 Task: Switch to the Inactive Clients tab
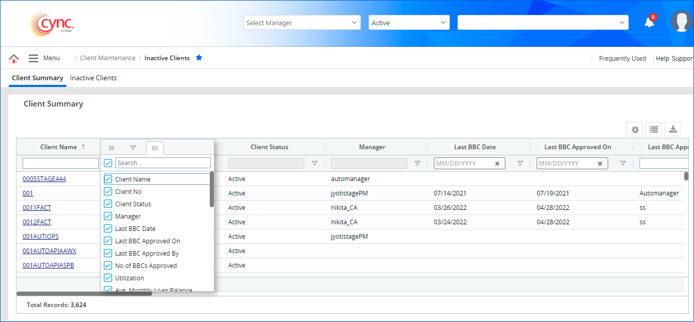click(93, 78)
